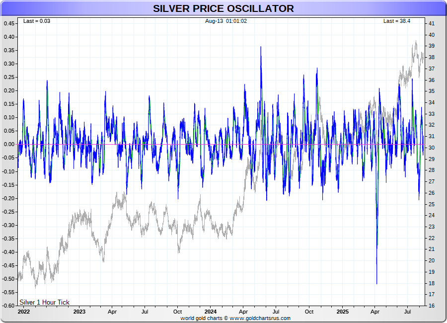Click the oscillator's deep April 2025 spike bottom
447x323 pixels.
(376, 283)
